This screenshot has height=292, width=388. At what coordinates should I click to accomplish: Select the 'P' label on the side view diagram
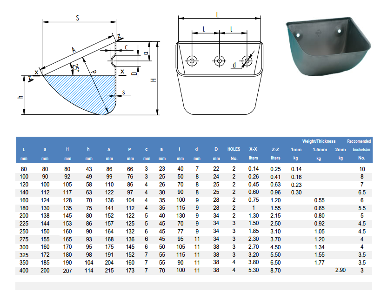click(x=94, y=72)
